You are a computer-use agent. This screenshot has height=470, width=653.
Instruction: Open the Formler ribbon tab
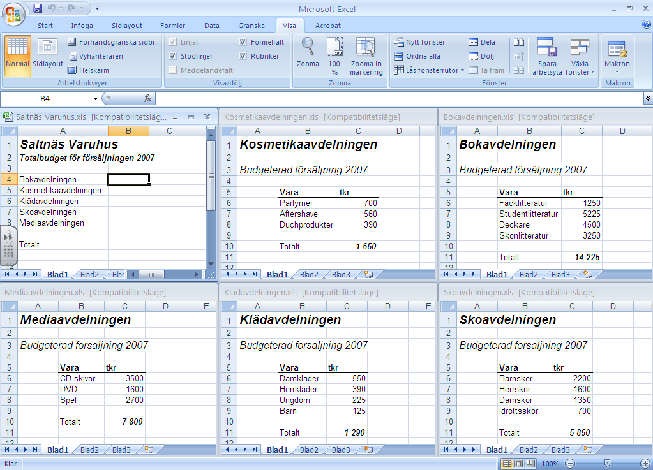click(x=172, y=26)
